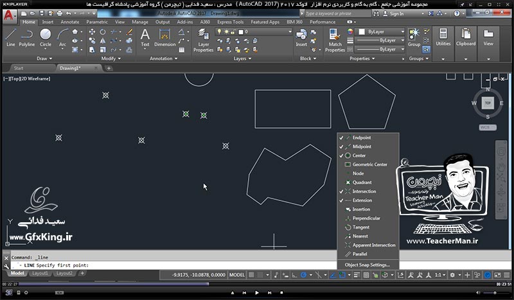
Task: Click the AutoCAD application menu logo
Action: tap(9, 15)
